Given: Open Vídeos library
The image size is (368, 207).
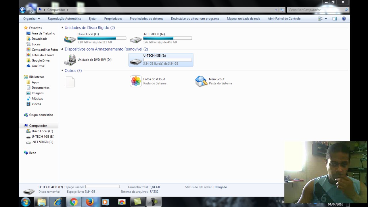Looking at the screenshot, I should pyautogui.click(x=36, y=104).
